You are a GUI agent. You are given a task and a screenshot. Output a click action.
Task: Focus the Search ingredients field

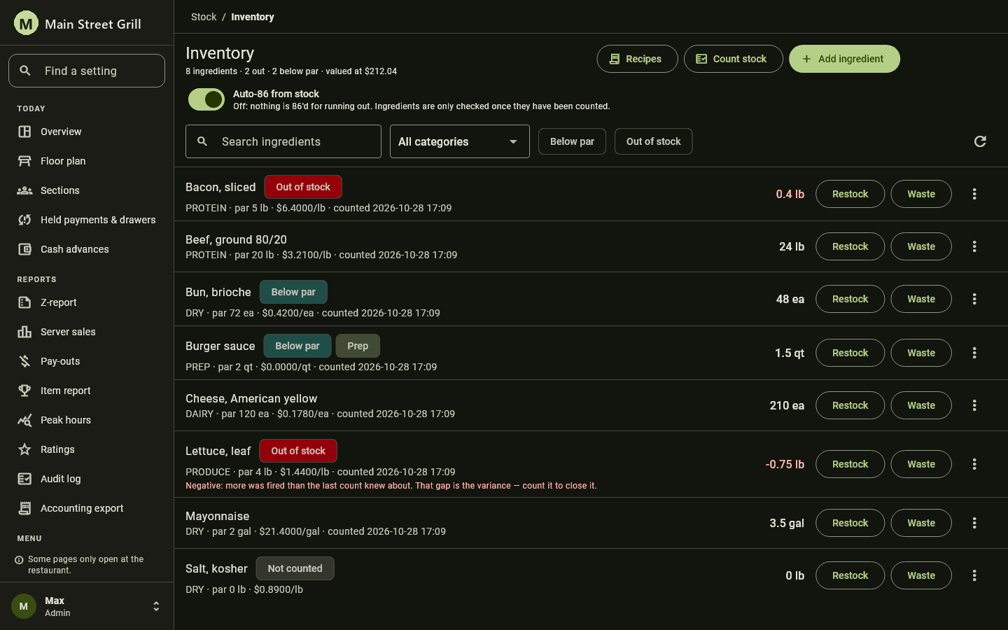(283, 141)
